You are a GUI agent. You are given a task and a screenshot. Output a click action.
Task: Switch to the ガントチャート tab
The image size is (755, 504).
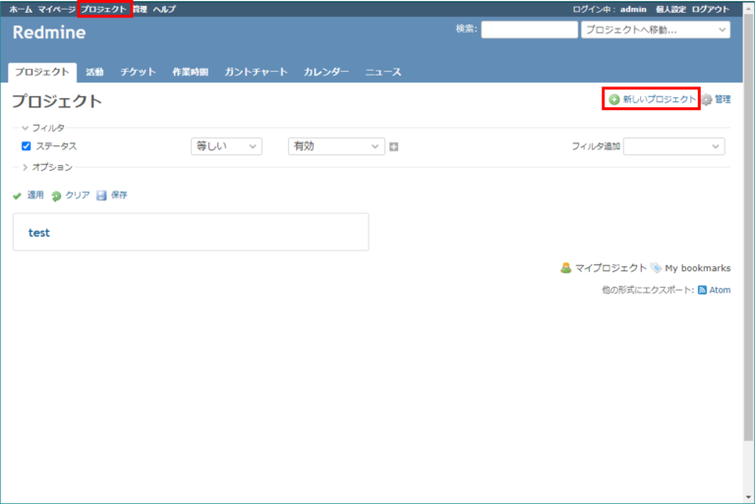(x=257, y=72)
